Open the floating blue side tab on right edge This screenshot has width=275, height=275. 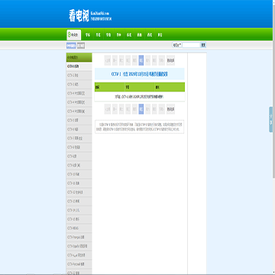[x=270, y=119]
